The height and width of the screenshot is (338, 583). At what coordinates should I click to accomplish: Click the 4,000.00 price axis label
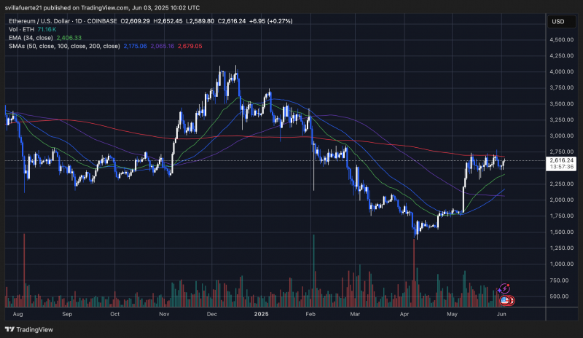click(561, 71)
